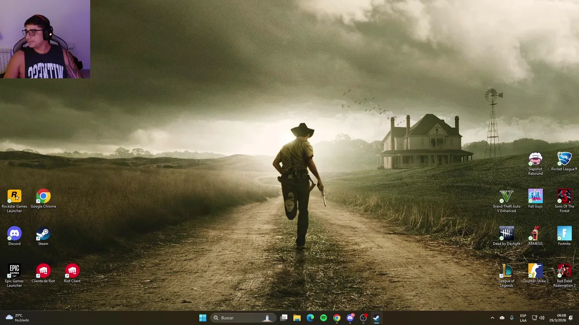Select the Fall Guys desktop icon

[536, 199]
